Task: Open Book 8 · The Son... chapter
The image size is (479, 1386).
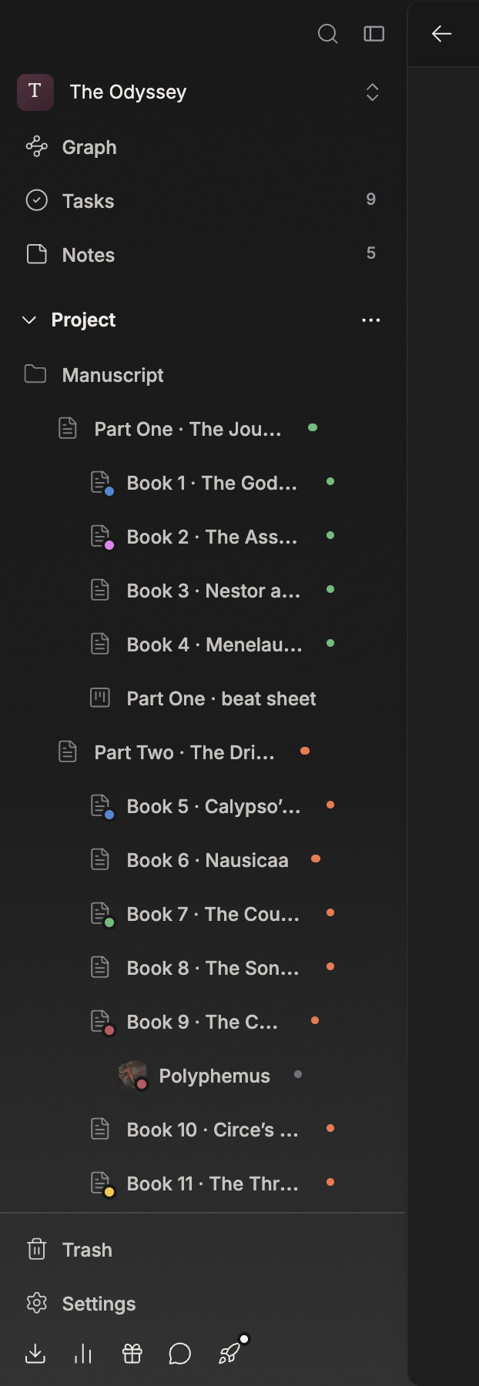Action: click(213, 968)
